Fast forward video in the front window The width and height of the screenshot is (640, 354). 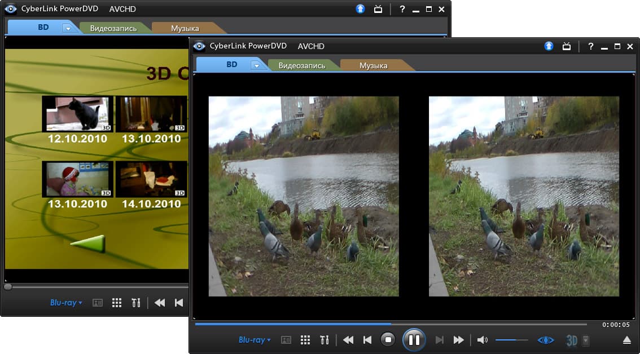[459, 340]
